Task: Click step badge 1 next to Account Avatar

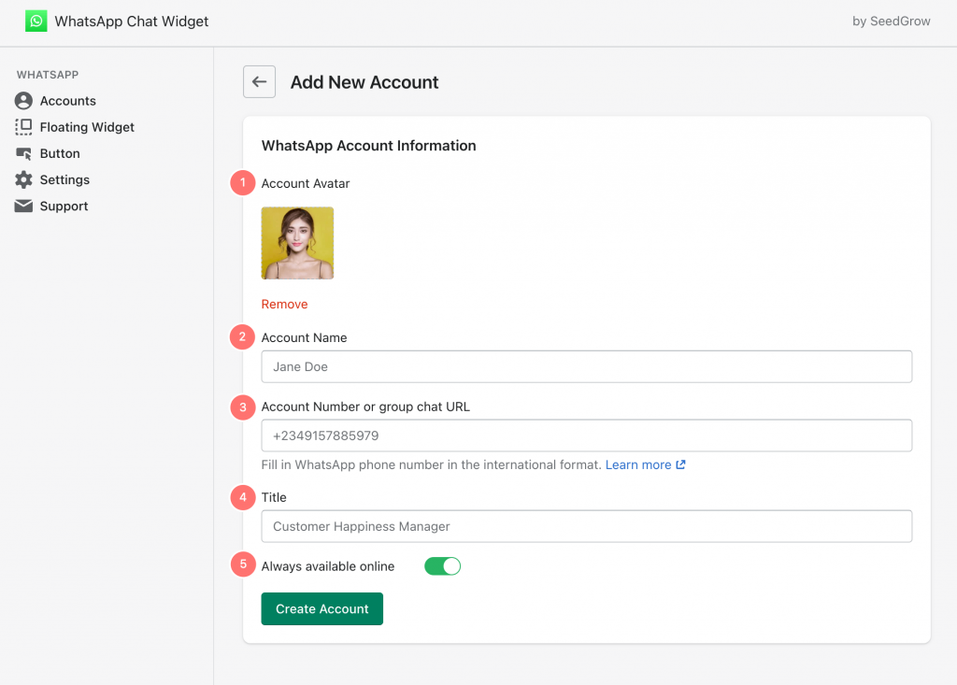Action: tap(243, 183)
